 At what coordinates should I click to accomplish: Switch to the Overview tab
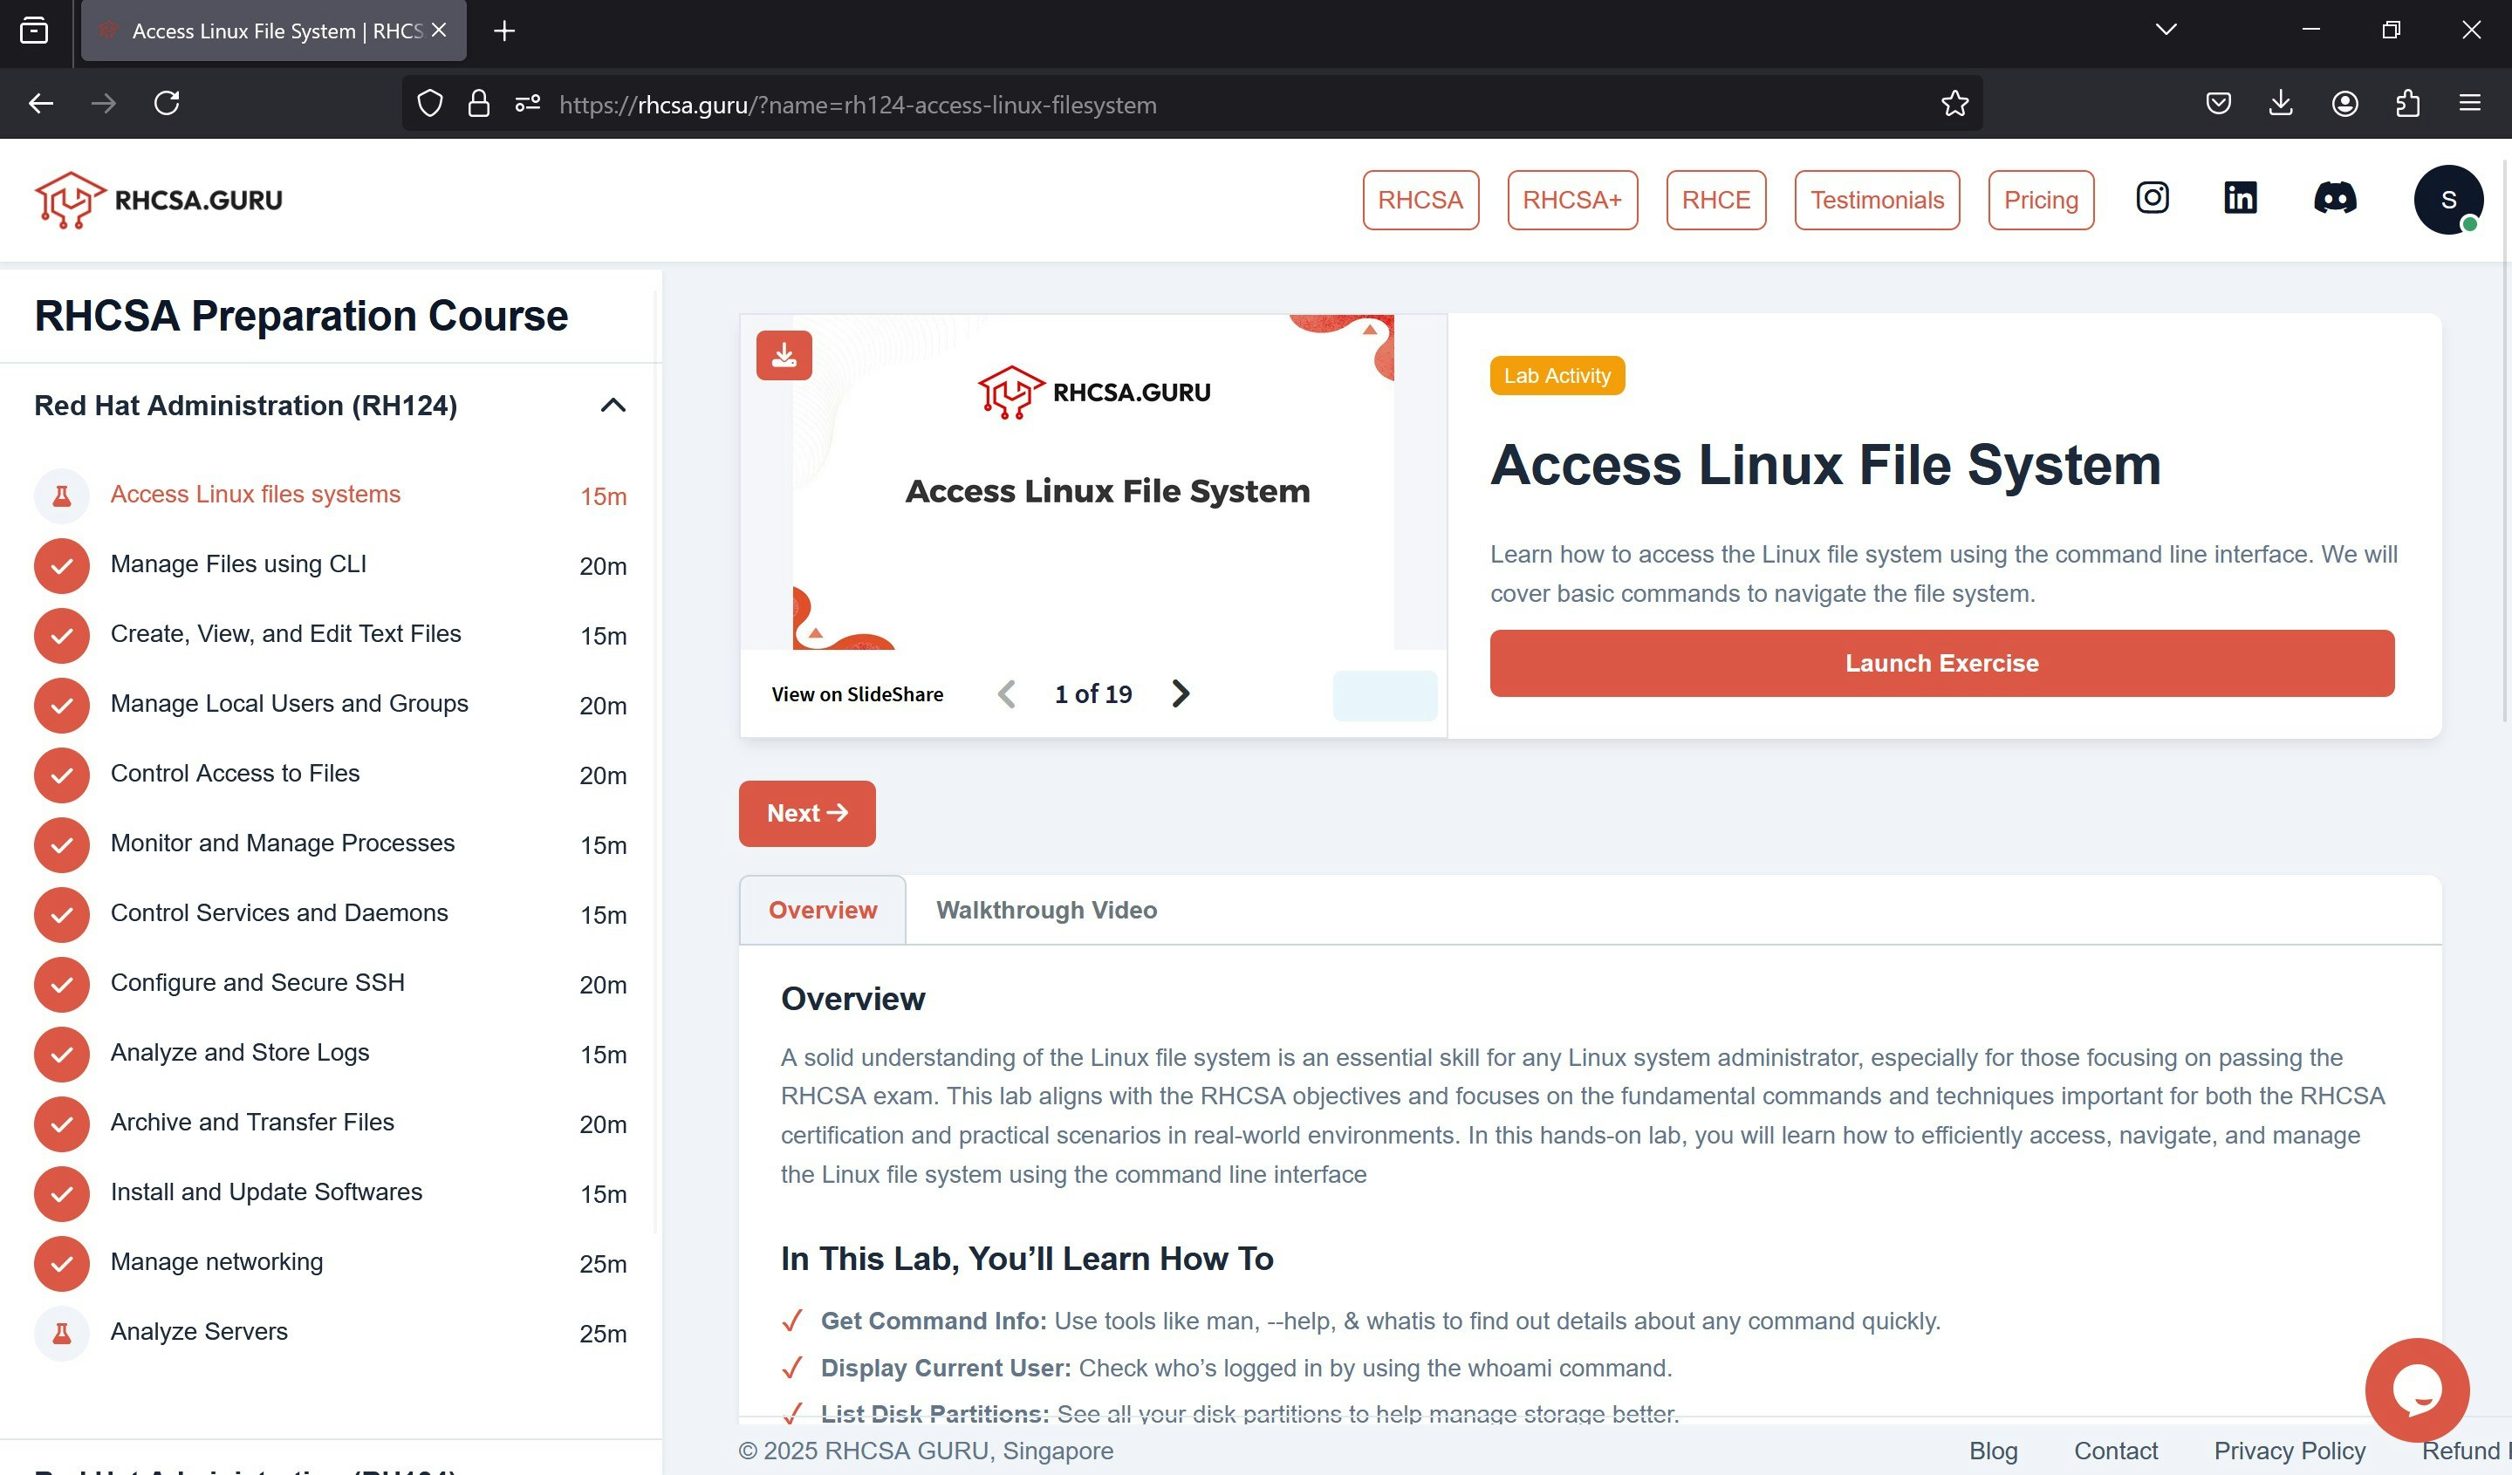[823, 910]
